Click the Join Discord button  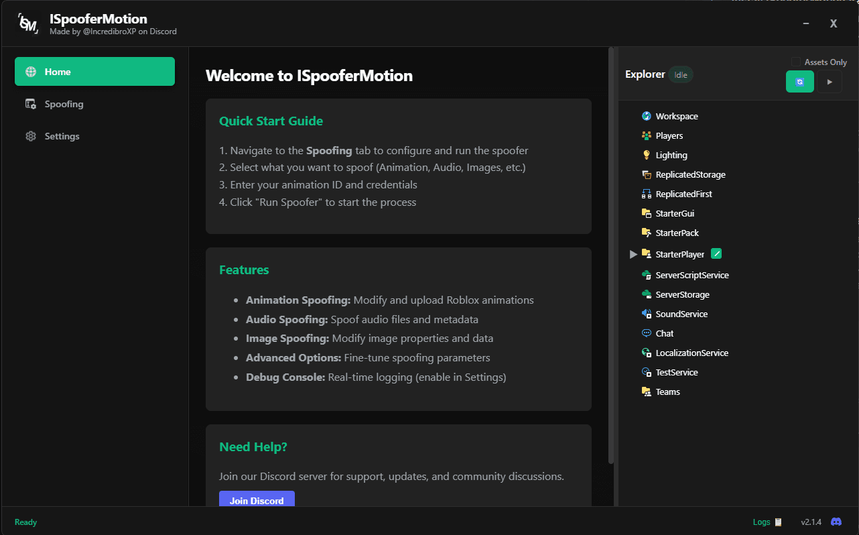(x=257, y=500)
